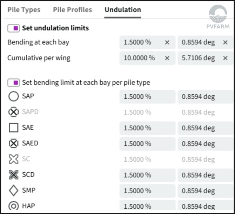Reset the 10.0000 % cumulative per wing value
The image size is (235, 214).
point(167,58)
